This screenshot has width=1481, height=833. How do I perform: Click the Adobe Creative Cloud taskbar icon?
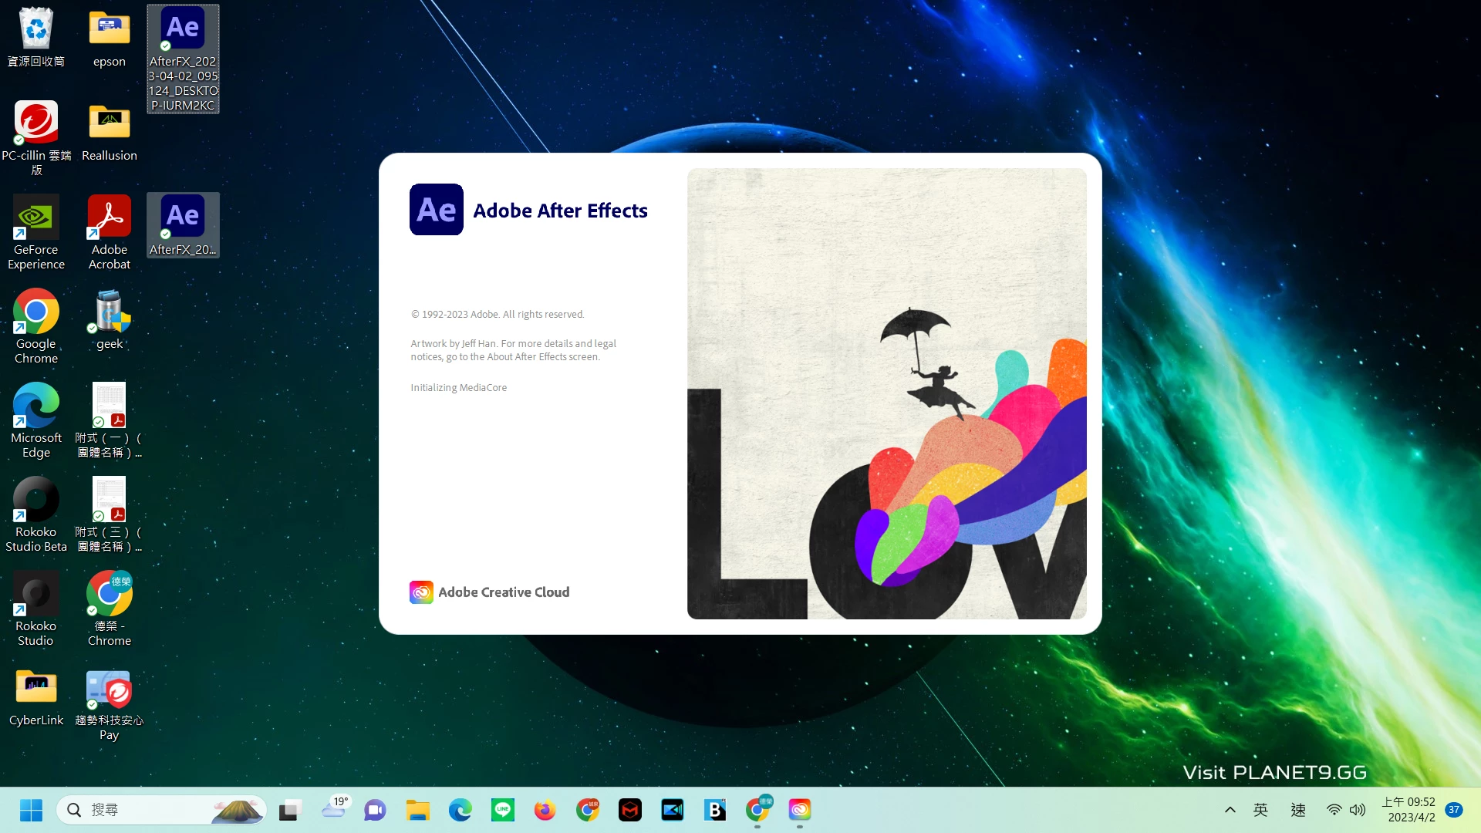[x=800, y=810]
